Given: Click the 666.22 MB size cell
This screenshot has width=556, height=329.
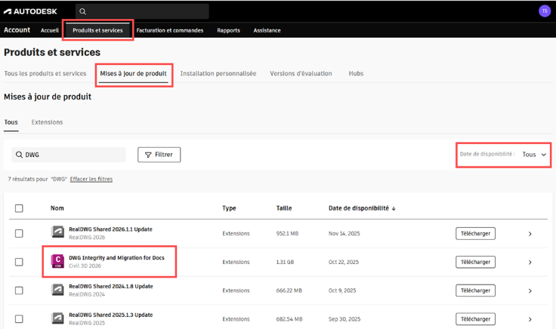Looking at the screenshot, I should tap(289, 291).
